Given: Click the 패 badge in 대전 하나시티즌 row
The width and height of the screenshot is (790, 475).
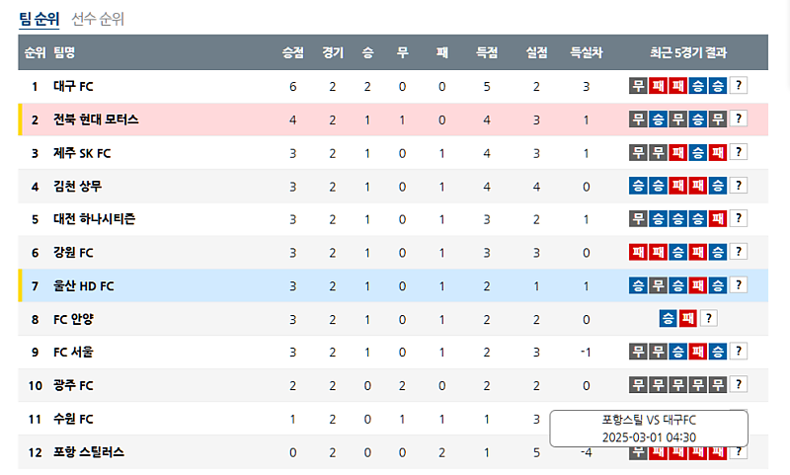Looking at the screenshot, I should click(x=718, y=218).
